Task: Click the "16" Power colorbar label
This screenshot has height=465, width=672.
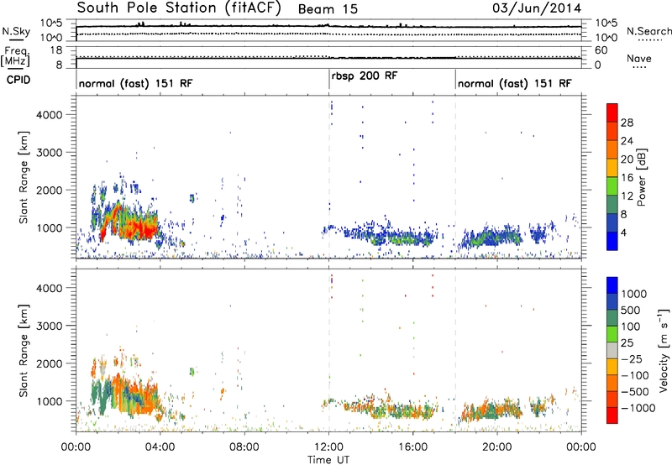Action: (627, 178)
